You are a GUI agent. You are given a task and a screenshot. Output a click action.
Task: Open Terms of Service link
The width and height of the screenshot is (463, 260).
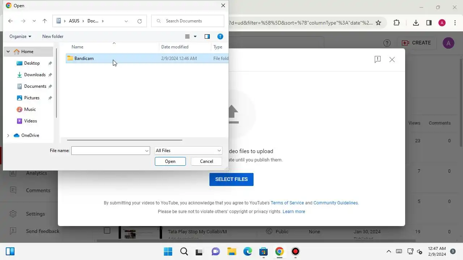(x=287, y=203)
